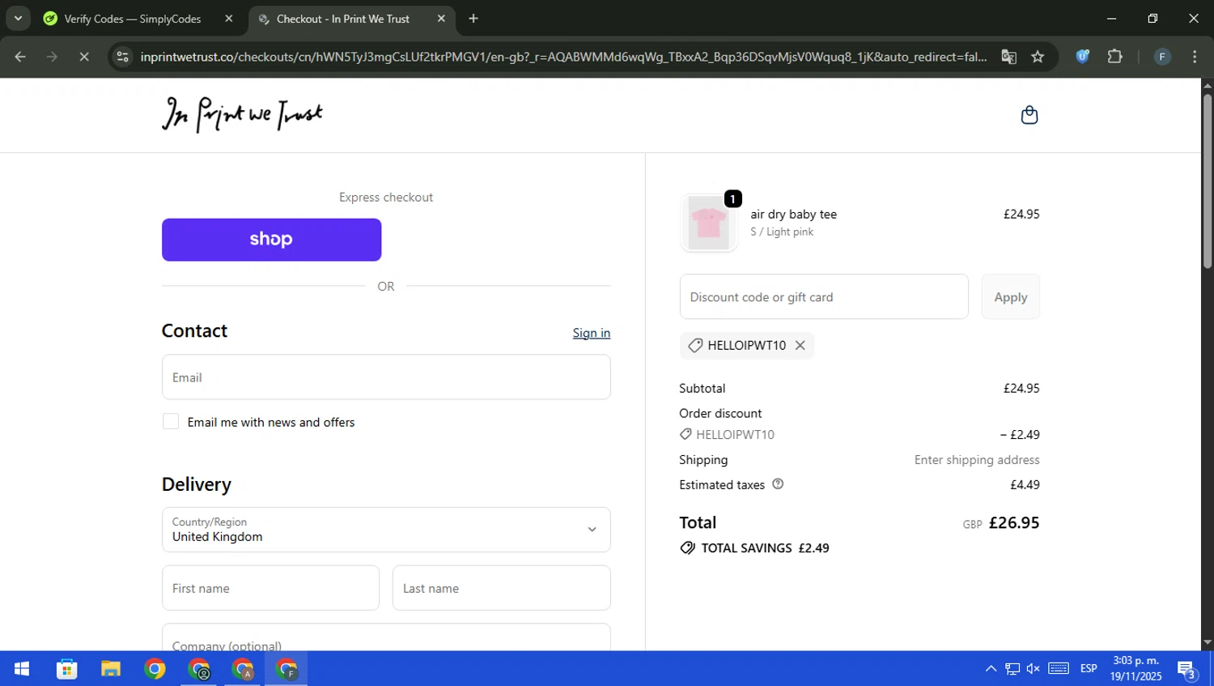The height and width of the screenshot is (686, 1214).
Task: Focus the Discount code or gift card field
Action: (x=824, y=296)
